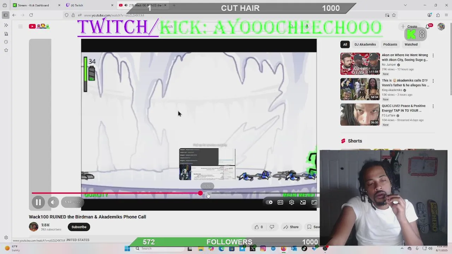Close the Twitch tab
Screen dimensions: 452x254
click(112, 5)
